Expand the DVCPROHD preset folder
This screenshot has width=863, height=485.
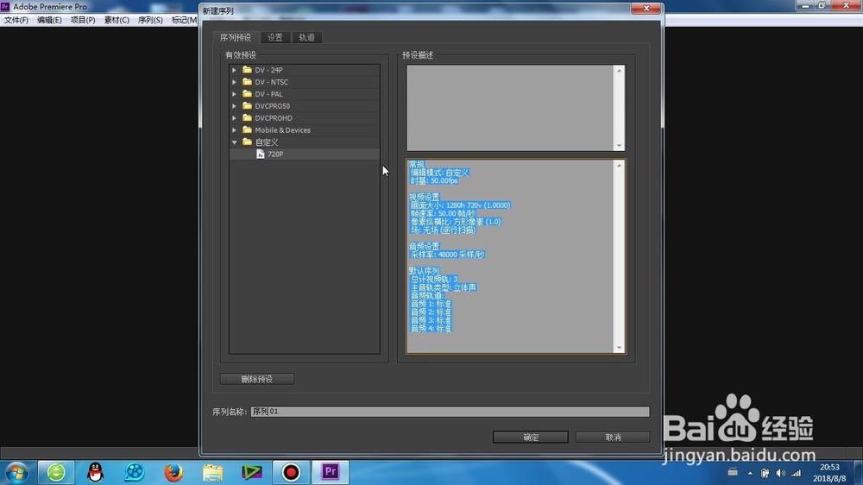pyautogui.click(x=235, y=118)
